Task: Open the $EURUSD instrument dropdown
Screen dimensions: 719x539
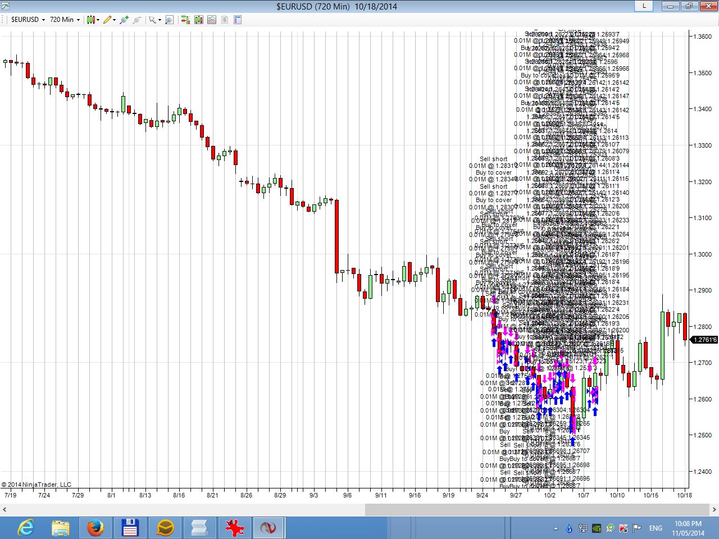Action: [x=28, y=20]
